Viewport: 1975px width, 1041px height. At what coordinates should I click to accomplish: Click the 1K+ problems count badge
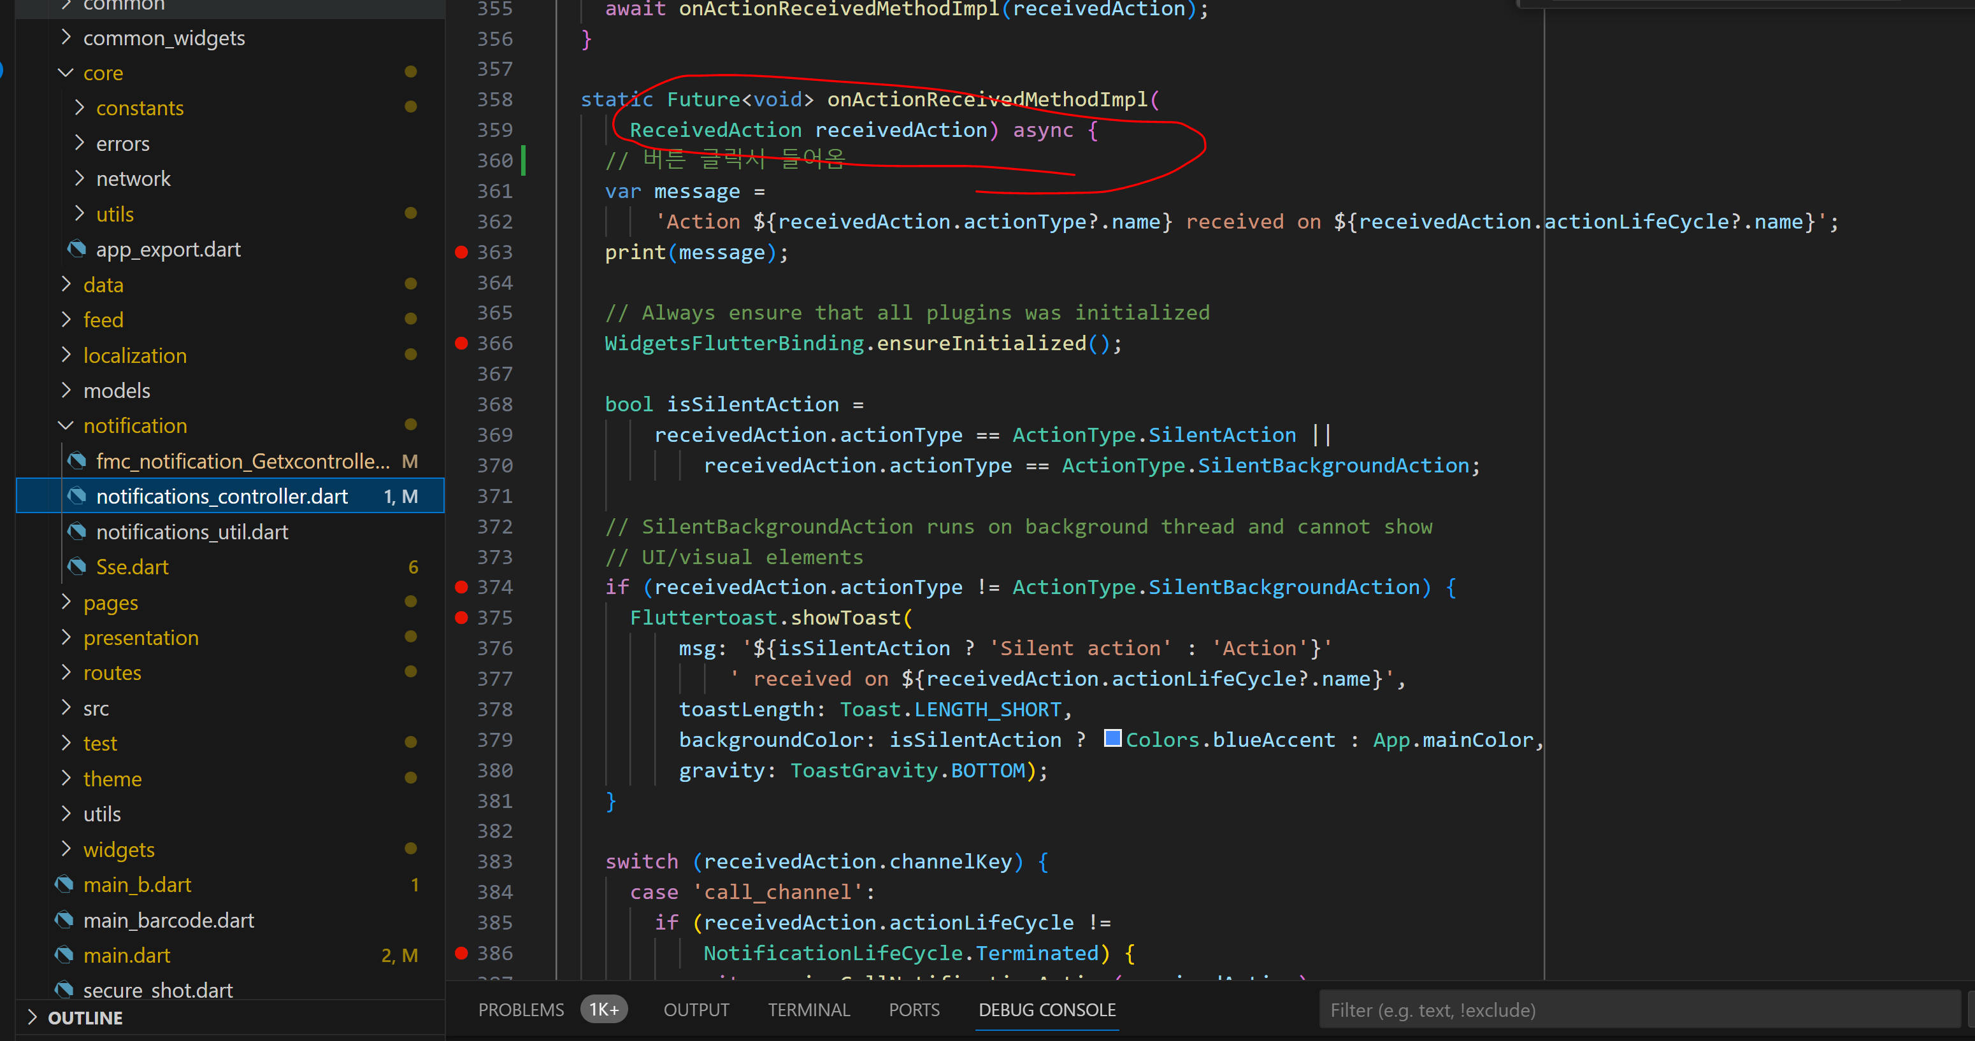[x=603, y=1010]
